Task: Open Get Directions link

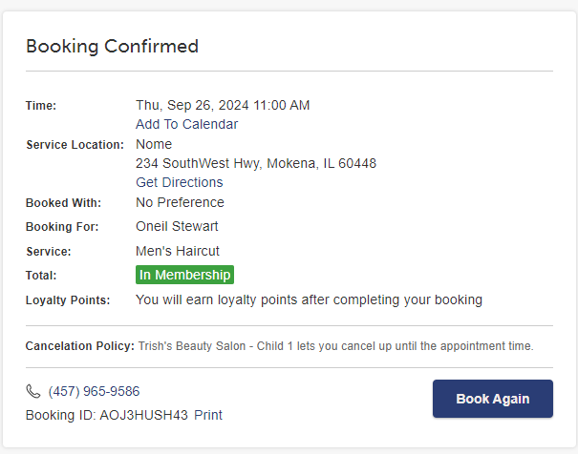Action: tap(180, 182)
